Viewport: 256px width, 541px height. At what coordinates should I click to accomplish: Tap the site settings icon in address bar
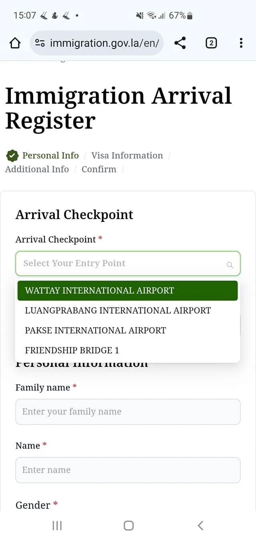point(40,43)
